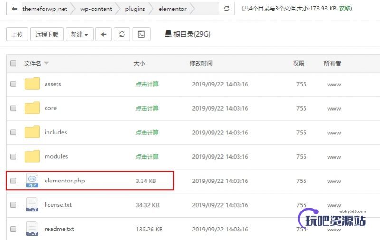The width and height of the screenshot is (380, 240).
Task: Check the core row checkbox
Action: pyautogui.click(x=13, y=108)
